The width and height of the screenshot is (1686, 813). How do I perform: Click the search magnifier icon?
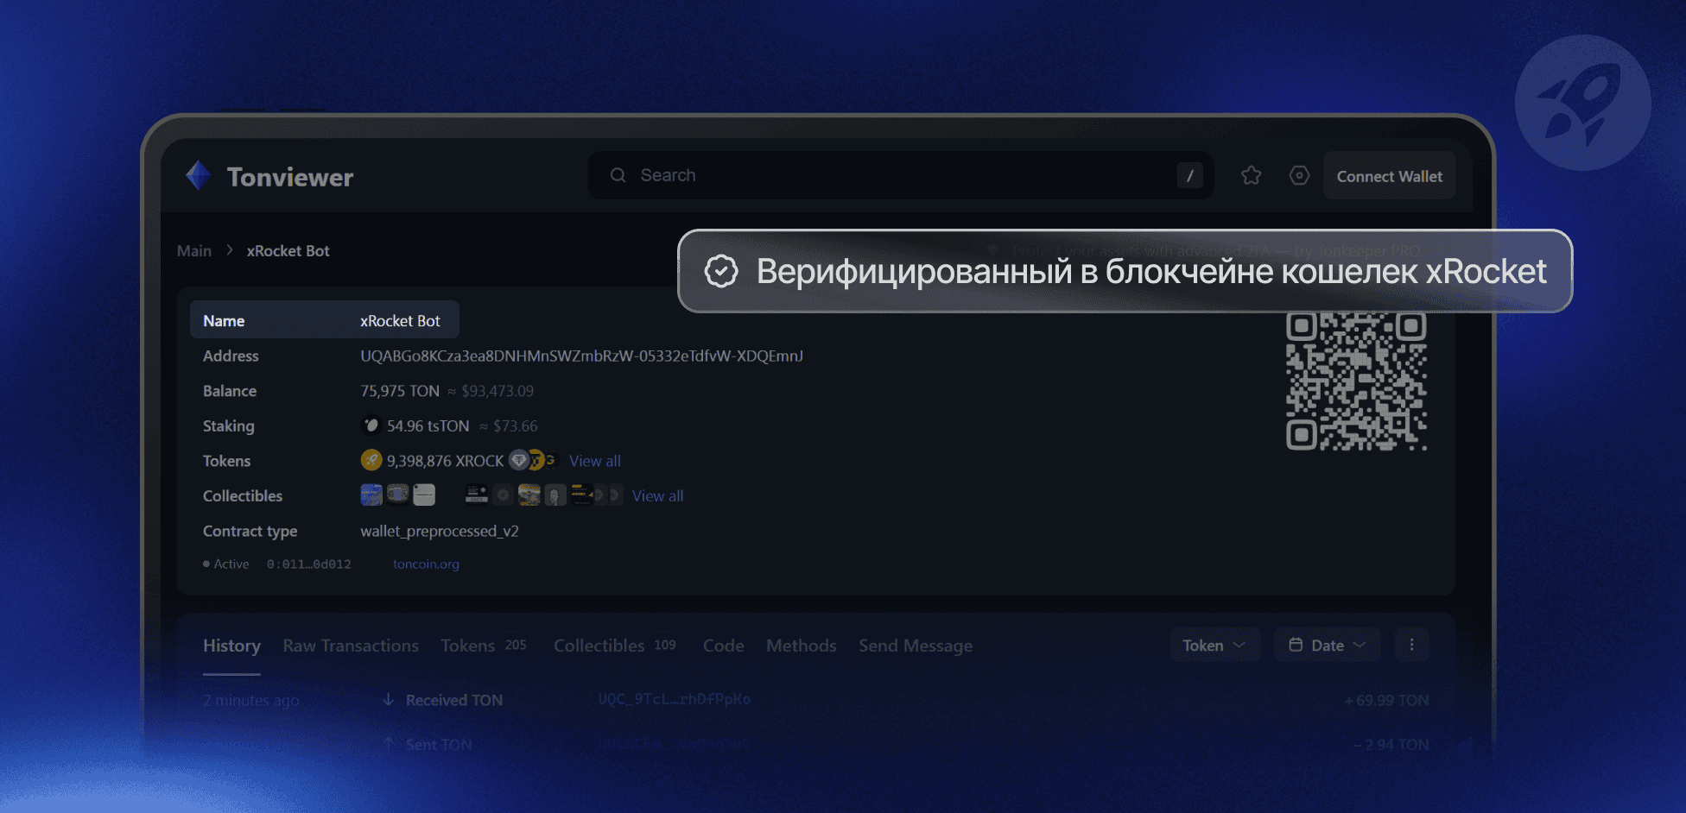618,175
